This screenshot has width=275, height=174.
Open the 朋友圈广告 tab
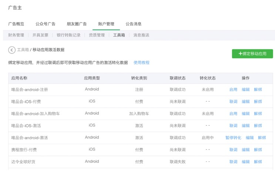(x=77, y=24)
